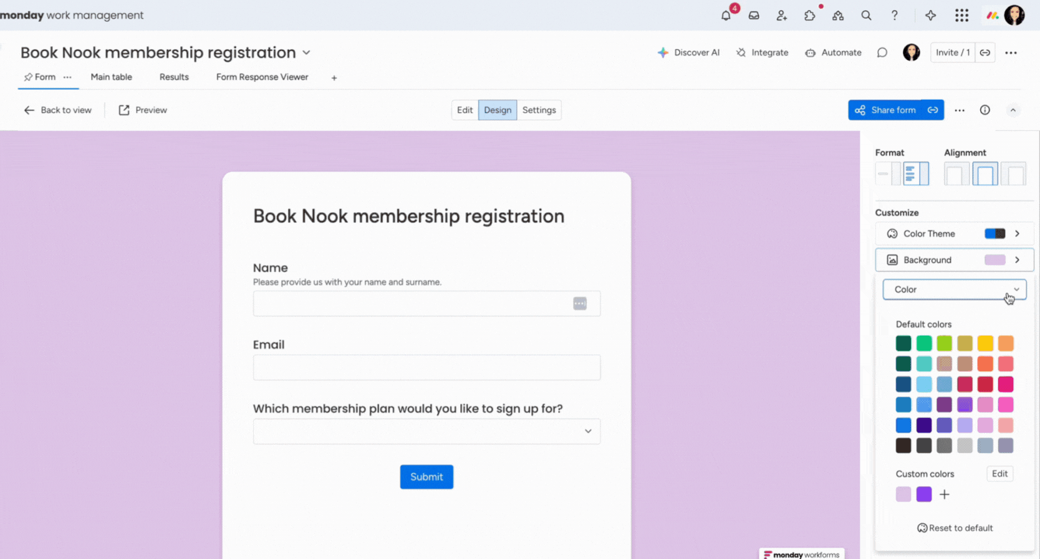Viewport: 1040px width, 559px height.
Task: Click the Share form button
Action: [886, 110]
